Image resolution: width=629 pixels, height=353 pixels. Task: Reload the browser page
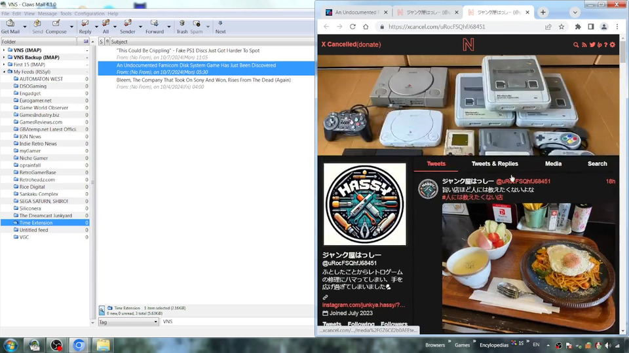point(353,27)
